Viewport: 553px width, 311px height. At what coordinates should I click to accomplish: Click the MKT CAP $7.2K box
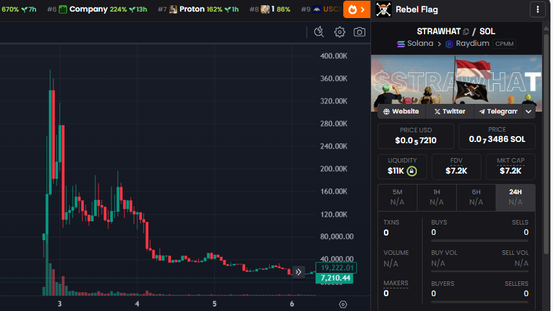pos(510,166)
